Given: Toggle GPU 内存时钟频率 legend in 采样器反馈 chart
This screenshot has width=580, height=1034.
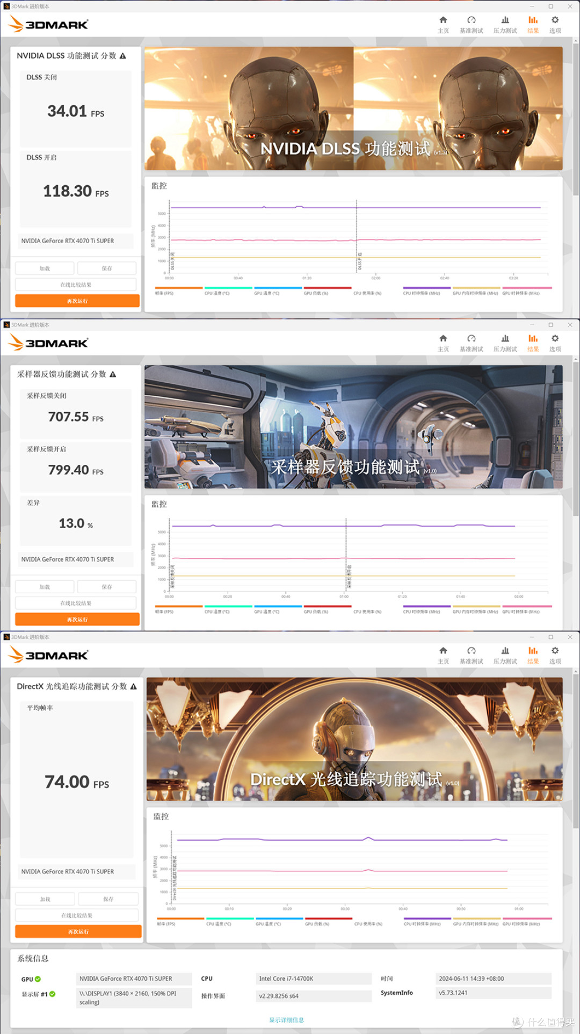Looking at the screenshot, I should [x=476, y=609].
